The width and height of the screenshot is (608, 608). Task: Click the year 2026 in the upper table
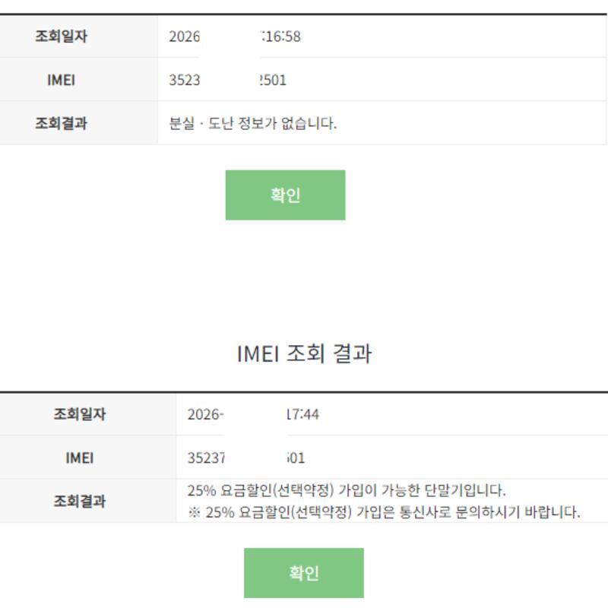(185, 36)
